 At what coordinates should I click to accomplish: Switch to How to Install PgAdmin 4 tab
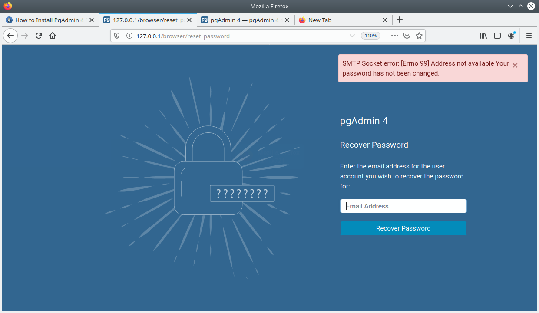click(49, 20)
